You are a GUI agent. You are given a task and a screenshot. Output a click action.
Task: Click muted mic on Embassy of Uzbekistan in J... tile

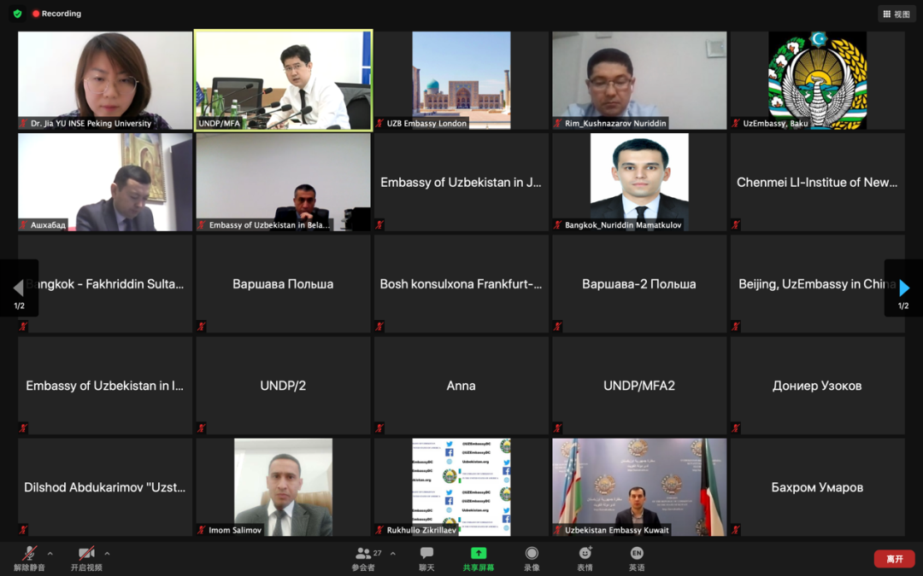(379, 224)
